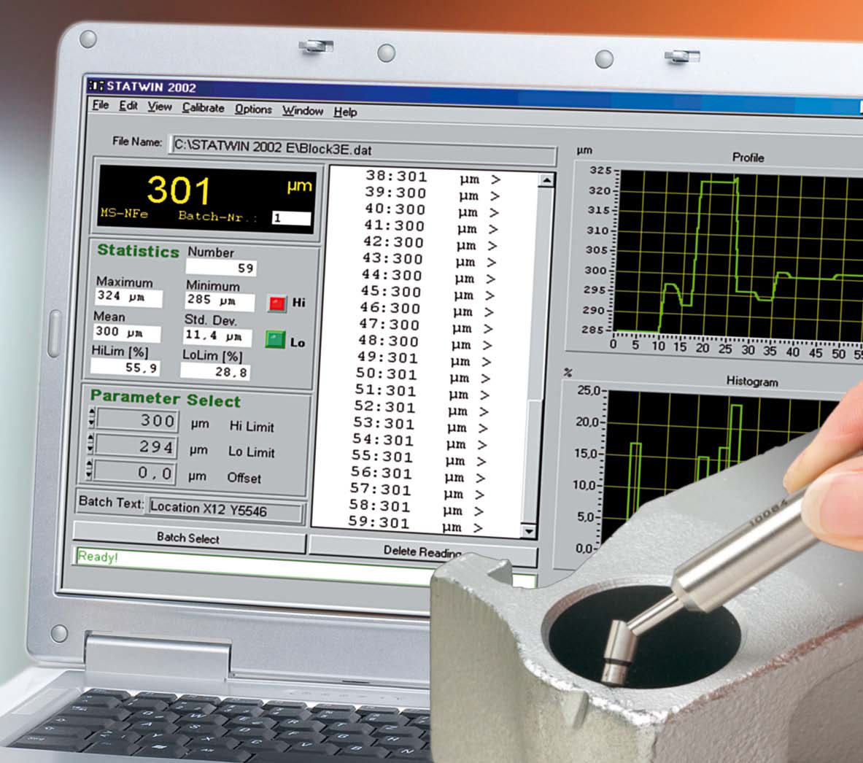Click the MS-NFe mode label
The height and width of the screenshot is (763, 863).
(x=124, y=213)
